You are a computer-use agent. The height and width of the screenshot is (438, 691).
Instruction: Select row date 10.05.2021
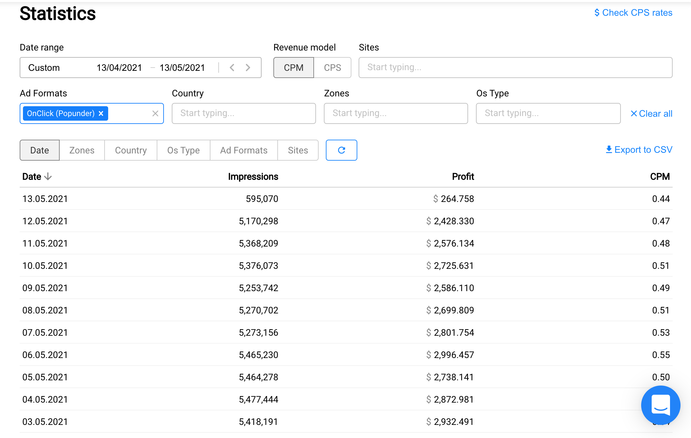click(45, 266)
